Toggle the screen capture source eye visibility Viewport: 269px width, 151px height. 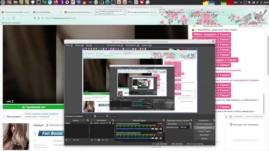coord(110,123)
